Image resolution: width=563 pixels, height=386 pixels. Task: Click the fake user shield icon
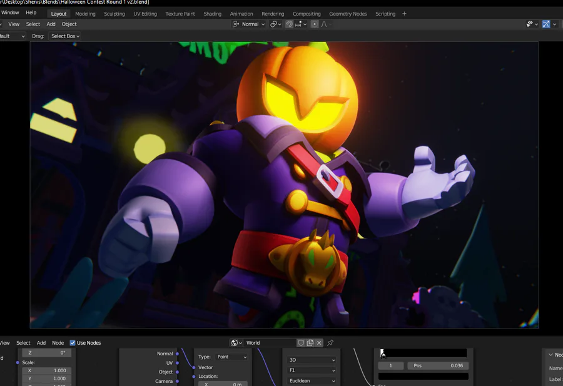tap(301, 343)
